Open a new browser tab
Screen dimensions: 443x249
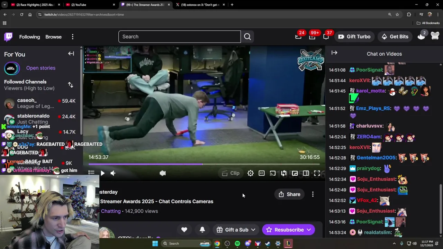[x=232, y=5]
